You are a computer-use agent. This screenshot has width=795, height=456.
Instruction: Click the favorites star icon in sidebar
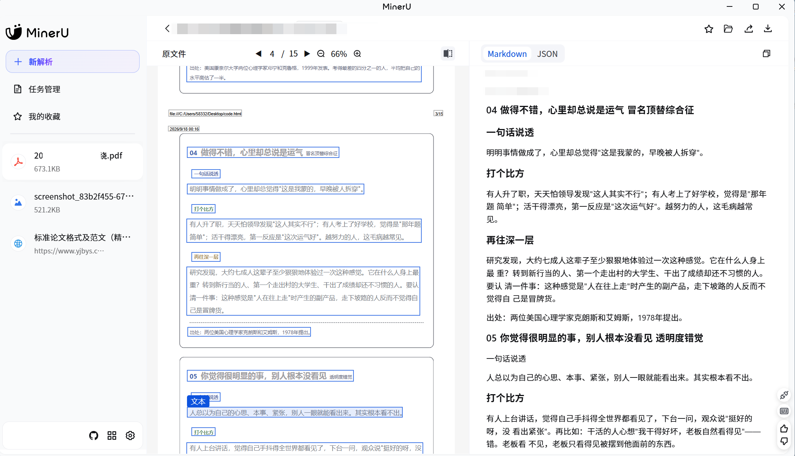coord(17,116)
